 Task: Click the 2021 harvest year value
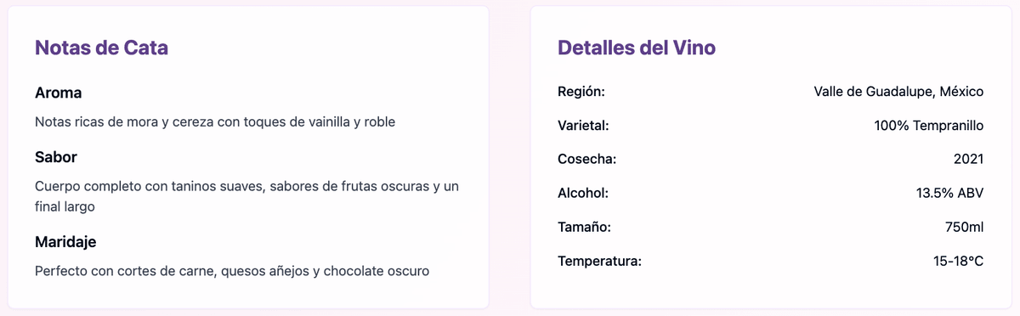(969, 159)
